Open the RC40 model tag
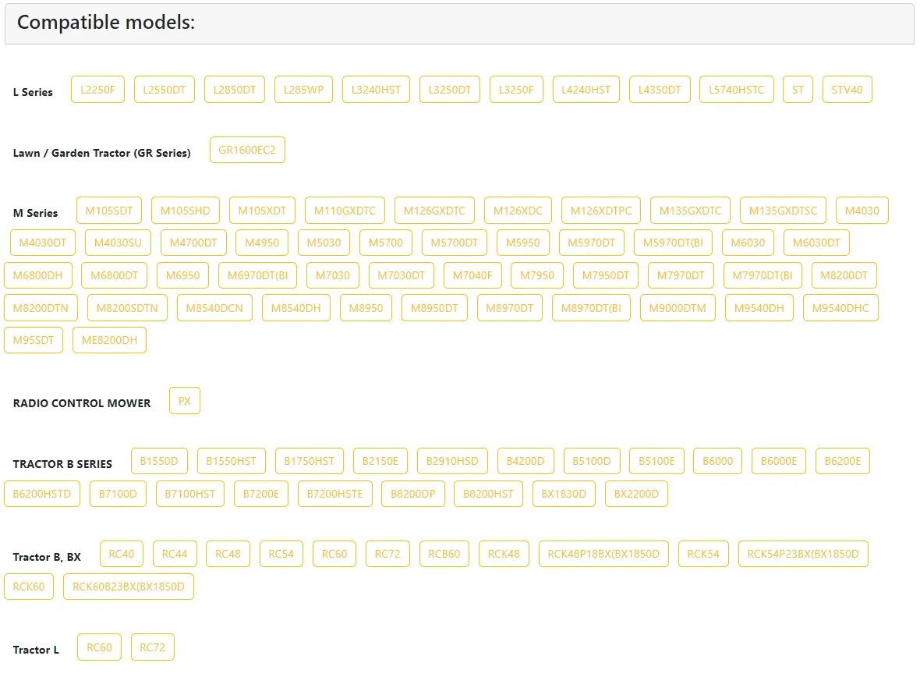920x677 pixels. click(122, 554)
